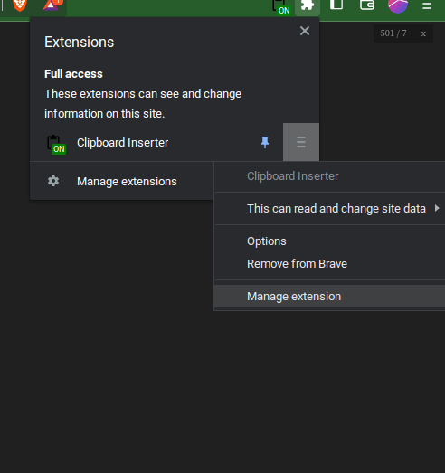The image size is (445, 473).
Task: Open the Brave Wallet icon
Action: [x=367, y=5]
